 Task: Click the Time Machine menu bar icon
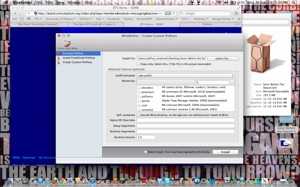tap(205, 2)
